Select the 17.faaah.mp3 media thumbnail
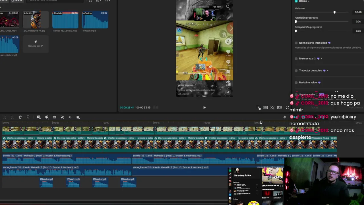This screenshot has height=205, width=364. point(95,20)
